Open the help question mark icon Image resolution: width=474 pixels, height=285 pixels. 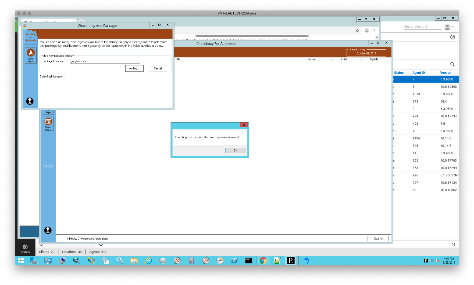click(452, 37)
